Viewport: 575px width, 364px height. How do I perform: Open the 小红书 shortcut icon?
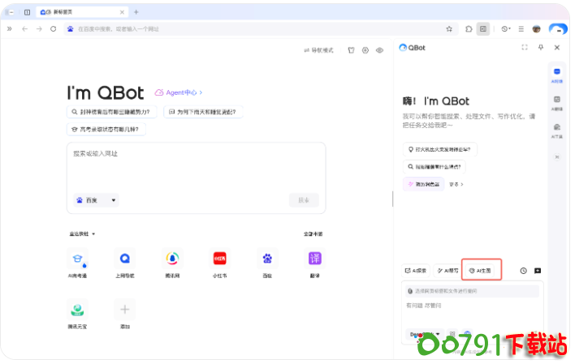click(x=219, y=259)
